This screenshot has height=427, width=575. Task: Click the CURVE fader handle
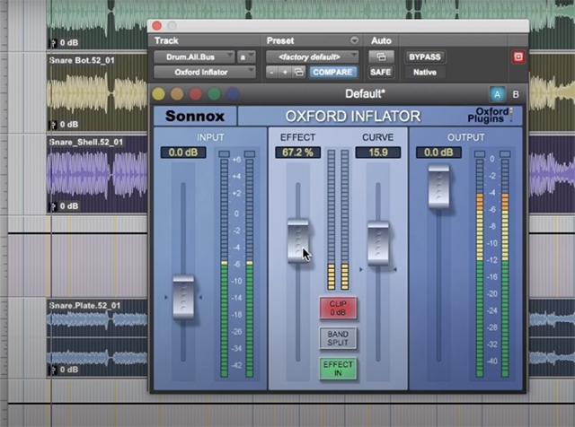(x=378, y=243)
